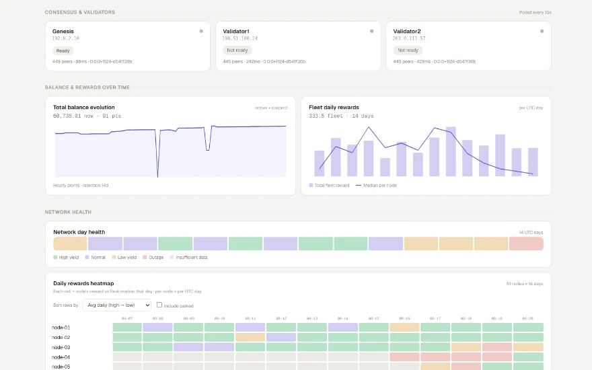Click node-02's purple cell for 08-12

[x=281, y=337]
